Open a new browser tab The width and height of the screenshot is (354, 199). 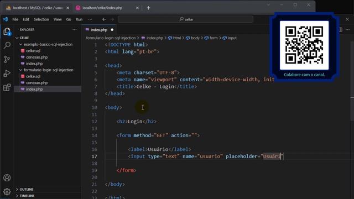[148, 8]
